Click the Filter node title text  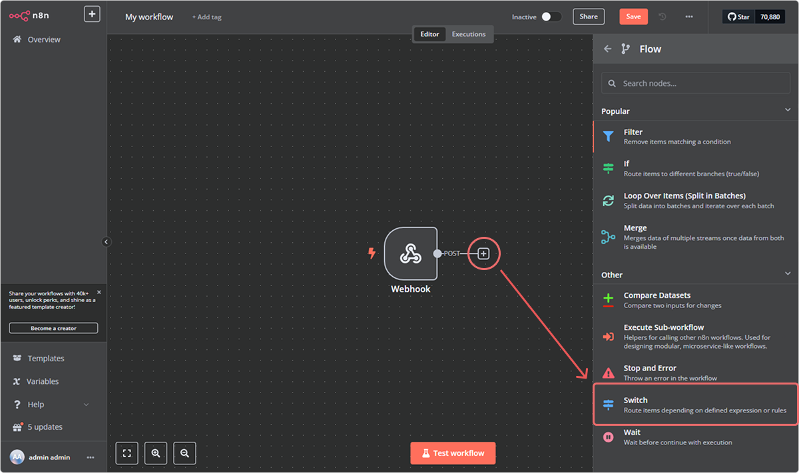[x=633, y=132]
